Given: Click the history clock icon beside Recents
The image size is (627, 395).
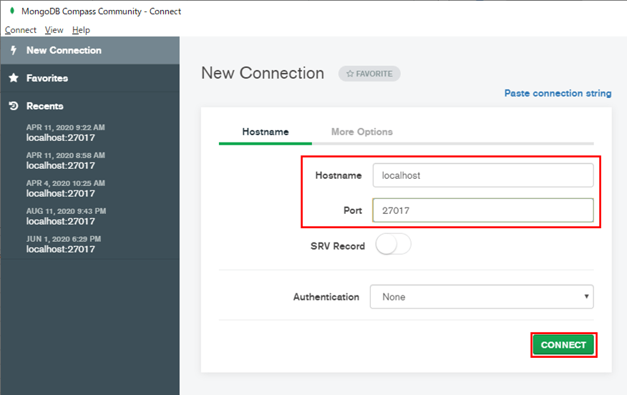Looking at the screenshot, I should tap(13, 106).
